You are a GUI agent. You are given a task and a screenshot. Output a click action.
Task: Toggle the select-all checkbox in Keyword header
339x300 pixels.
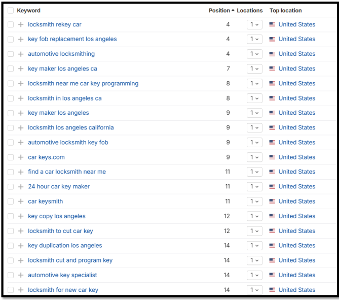[x=11, y=10]
